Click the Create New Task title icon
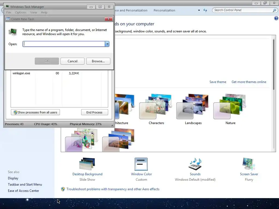The image size is (279, 209). tap(8, 19)
